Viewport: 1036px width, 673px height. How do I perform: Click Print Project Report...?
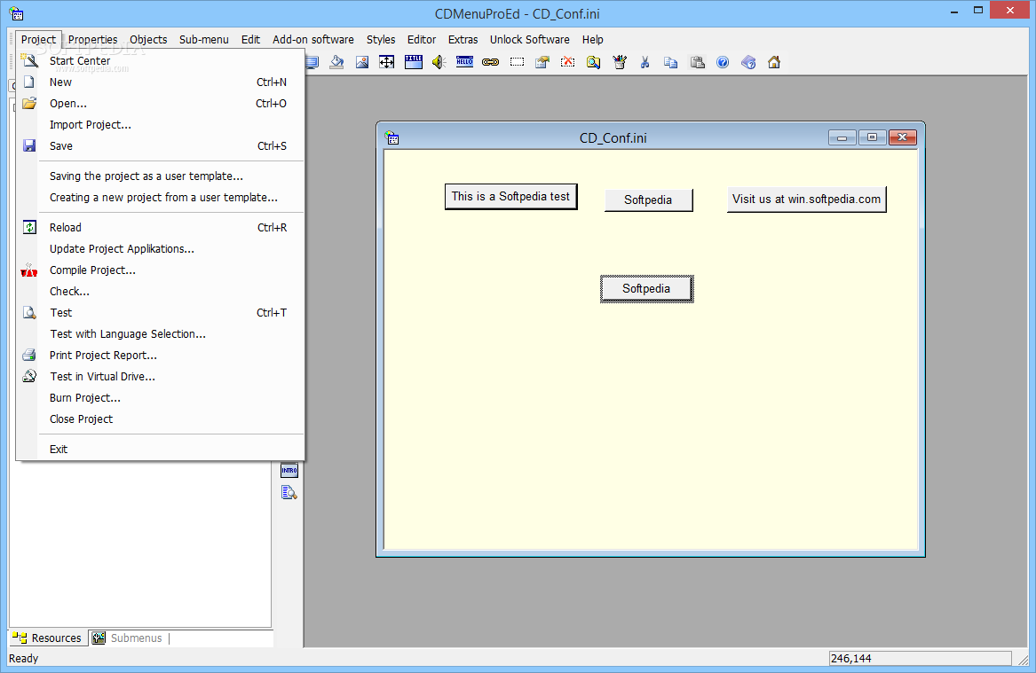click(159, 355)
